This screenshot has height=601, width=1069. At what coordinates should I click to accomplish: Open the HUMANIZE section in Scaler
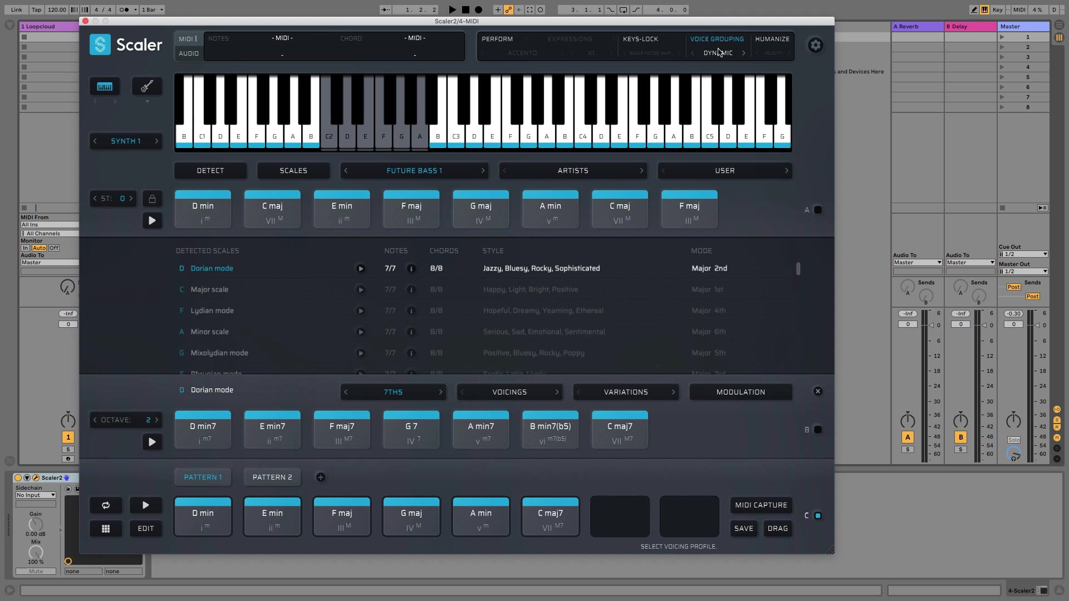point(772,38)
